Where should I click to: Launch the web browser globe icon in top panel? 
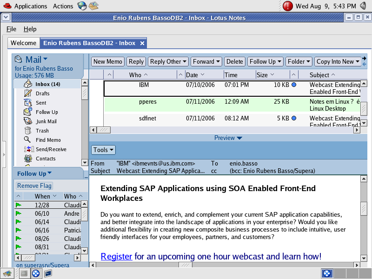82,6
